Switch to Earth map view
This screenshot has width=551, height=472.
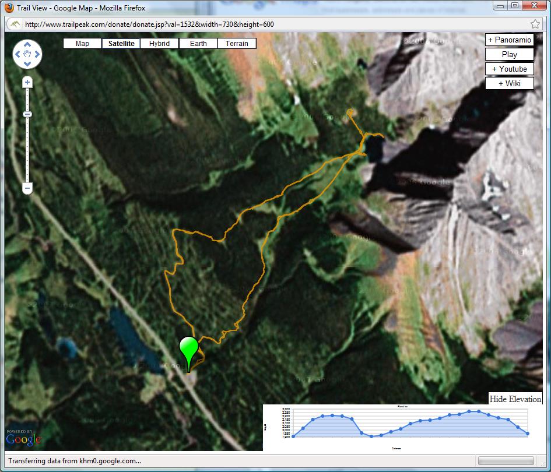tap(198, 44)
